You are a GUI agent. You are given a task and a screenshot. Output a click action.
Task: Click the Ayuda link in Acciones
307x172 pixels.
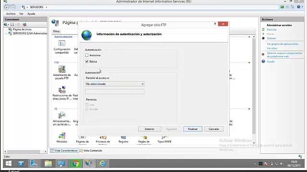coord(271,62)
